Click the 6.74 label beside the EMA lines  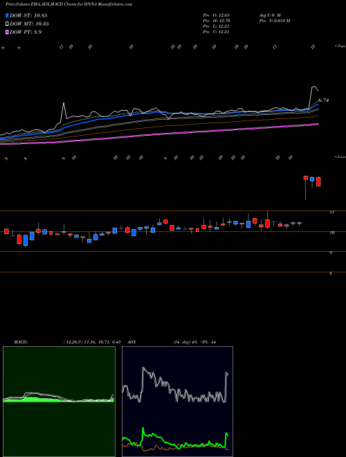pyautogui.click(x=324, y=100)
